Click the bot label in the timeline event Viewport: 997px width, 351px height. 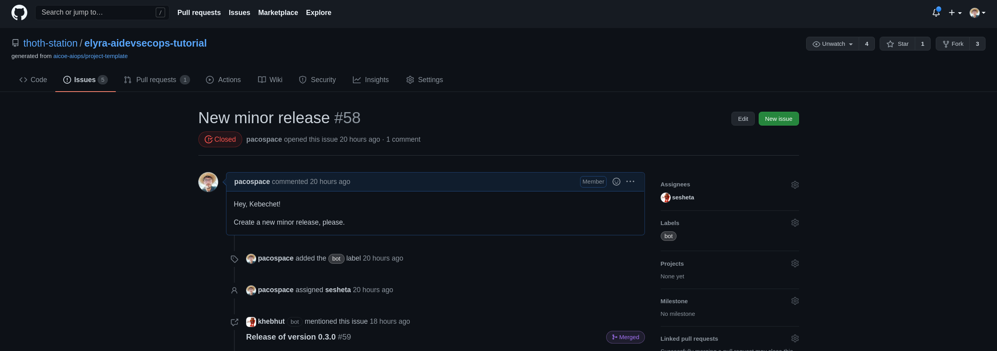pos(336,259)
